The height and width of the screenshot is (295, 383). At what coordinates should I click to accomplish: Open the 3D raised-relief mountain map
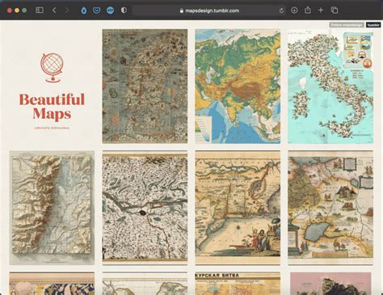coord(52,208)
